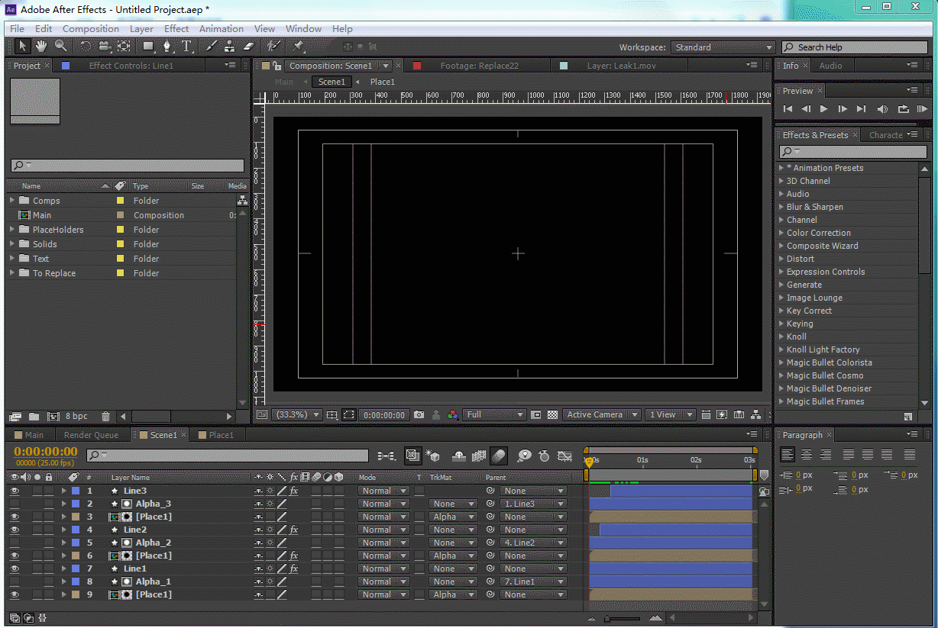Switch to the Place1 timeline tab
The width and height of the screenshot is (938, 628).
click(x=215, y=435)
